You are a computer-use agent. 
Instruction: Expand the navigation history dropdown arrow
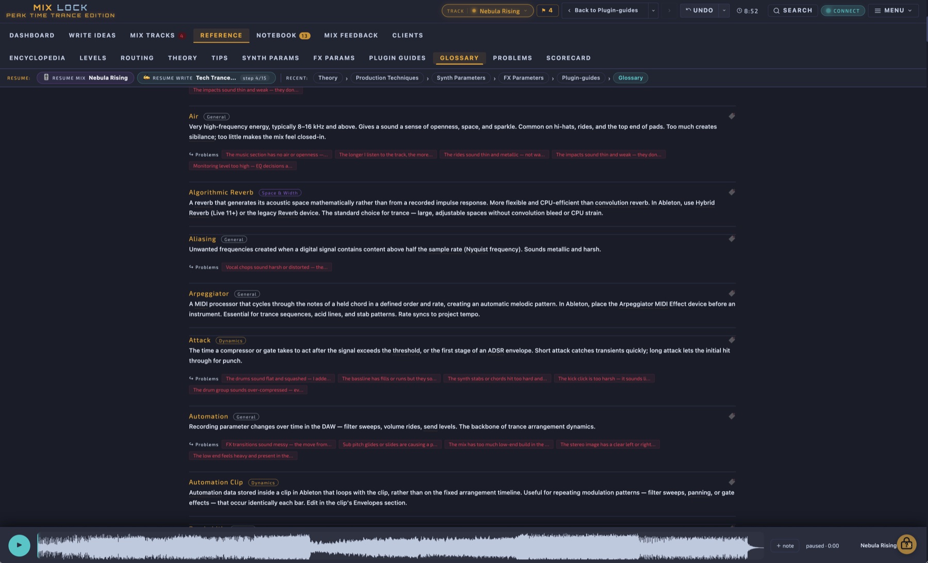(653, 10)
